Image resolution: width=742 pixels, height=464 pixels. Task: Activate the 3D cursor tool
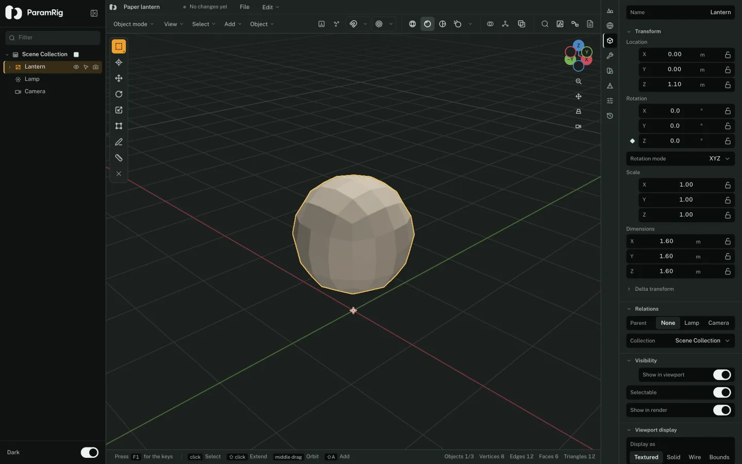[119, 62]
